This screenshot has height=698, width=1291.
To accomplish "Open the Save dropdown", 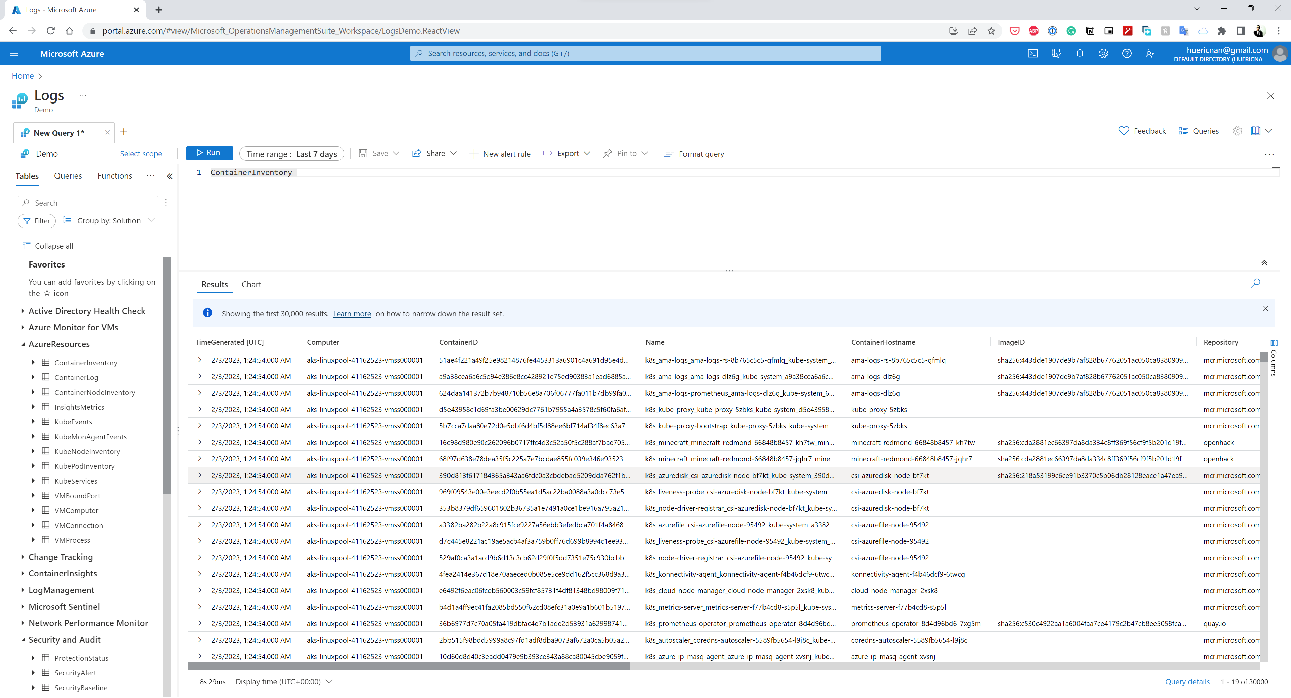I will [x=379, y=153].
